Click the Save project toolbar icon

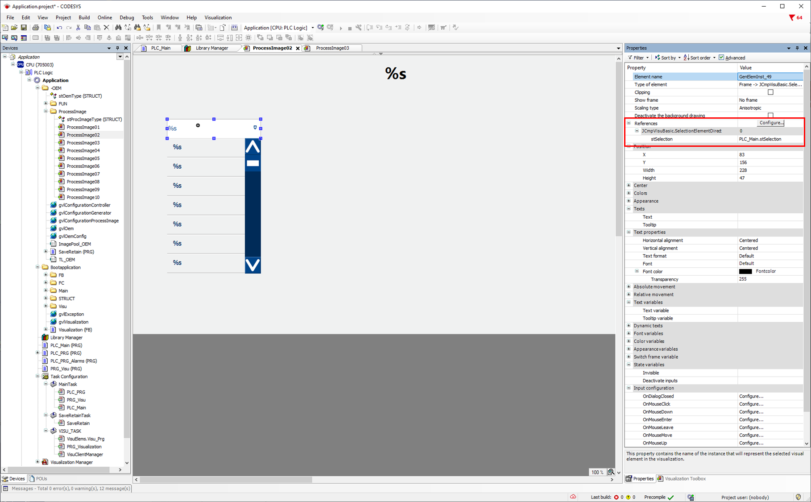click(24, 28)
